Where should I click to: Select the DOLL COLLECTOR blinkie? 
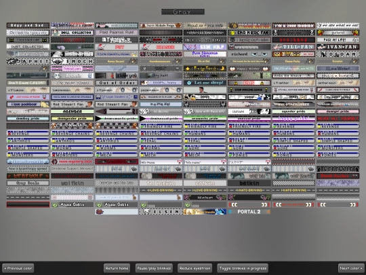coord(72,33)
